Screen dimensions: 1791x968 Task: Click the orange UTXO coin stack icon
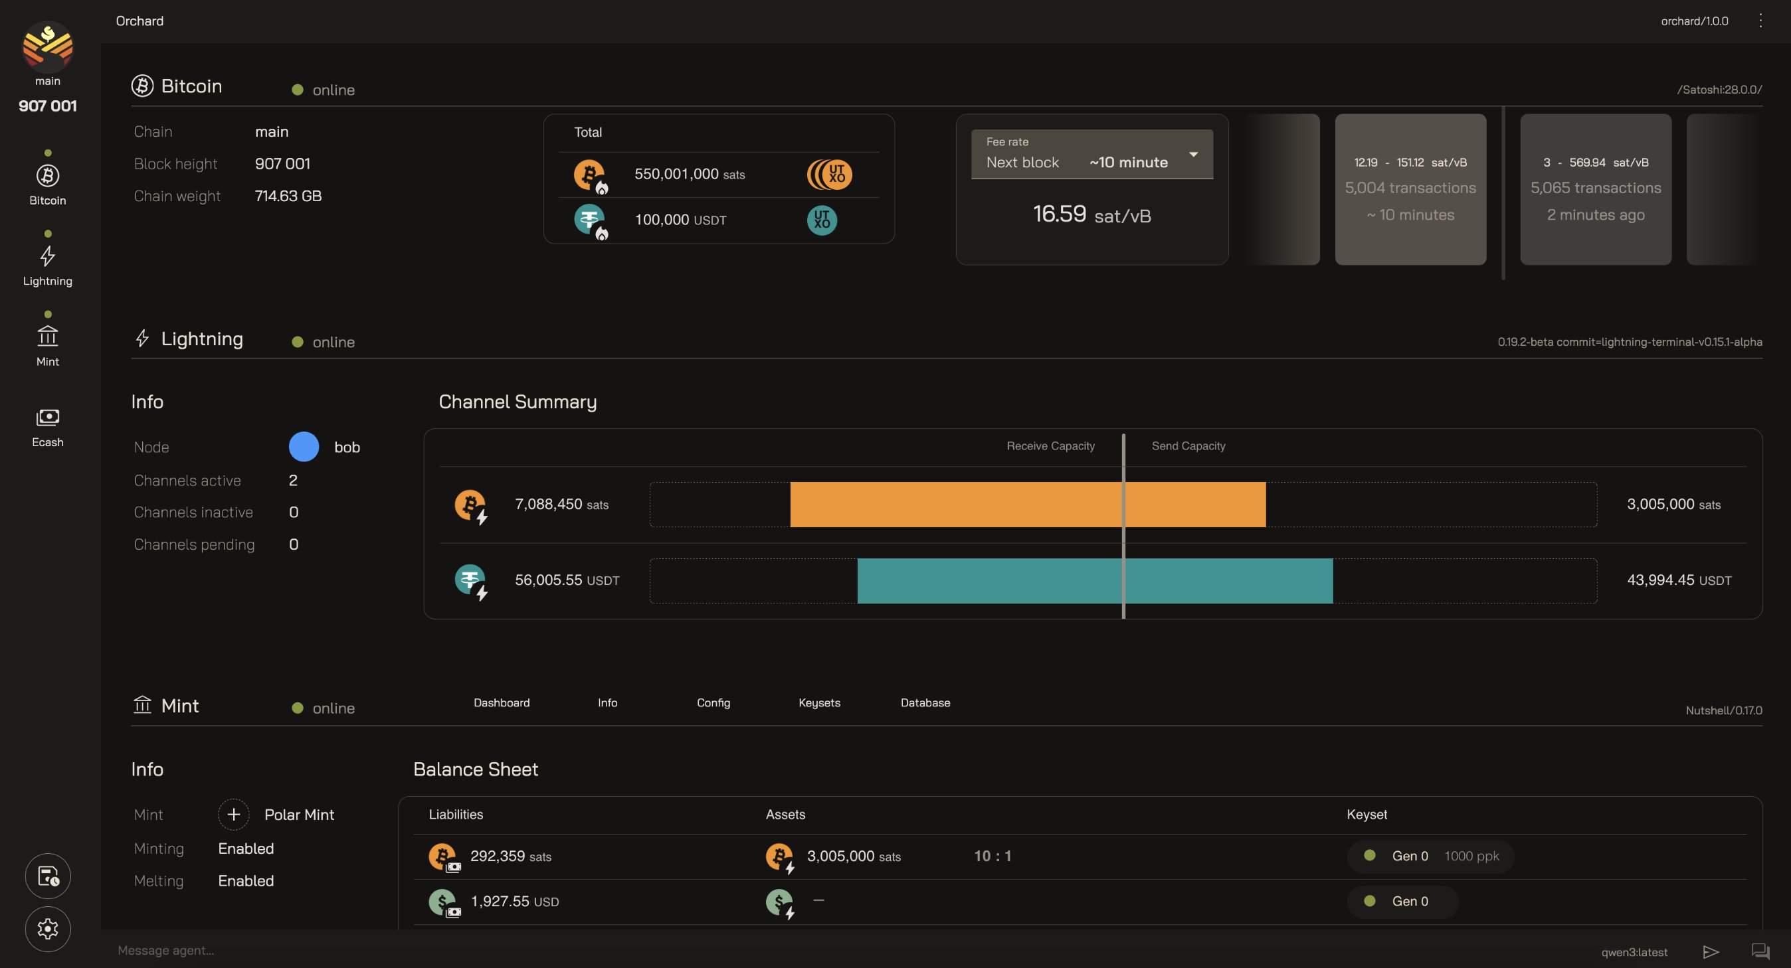pos(830,175)
